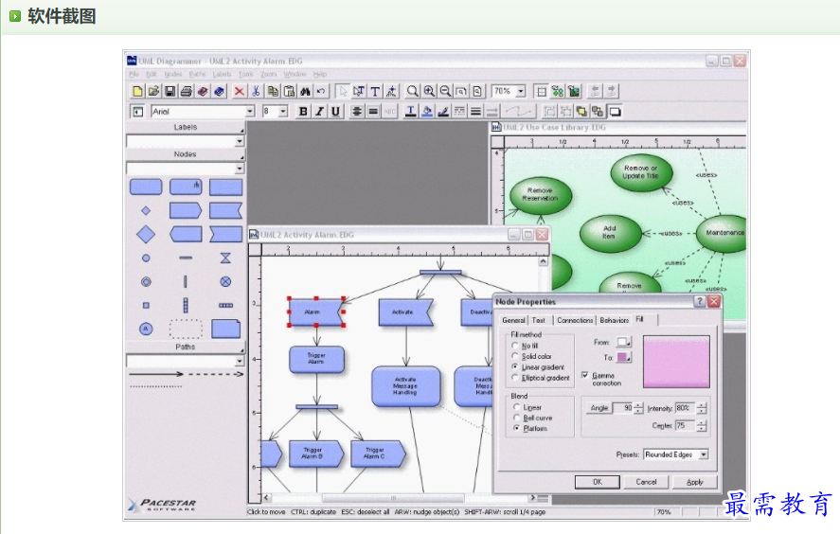Save the diagram with the floppy icon

pyautogui.click(x=170, y=91)
